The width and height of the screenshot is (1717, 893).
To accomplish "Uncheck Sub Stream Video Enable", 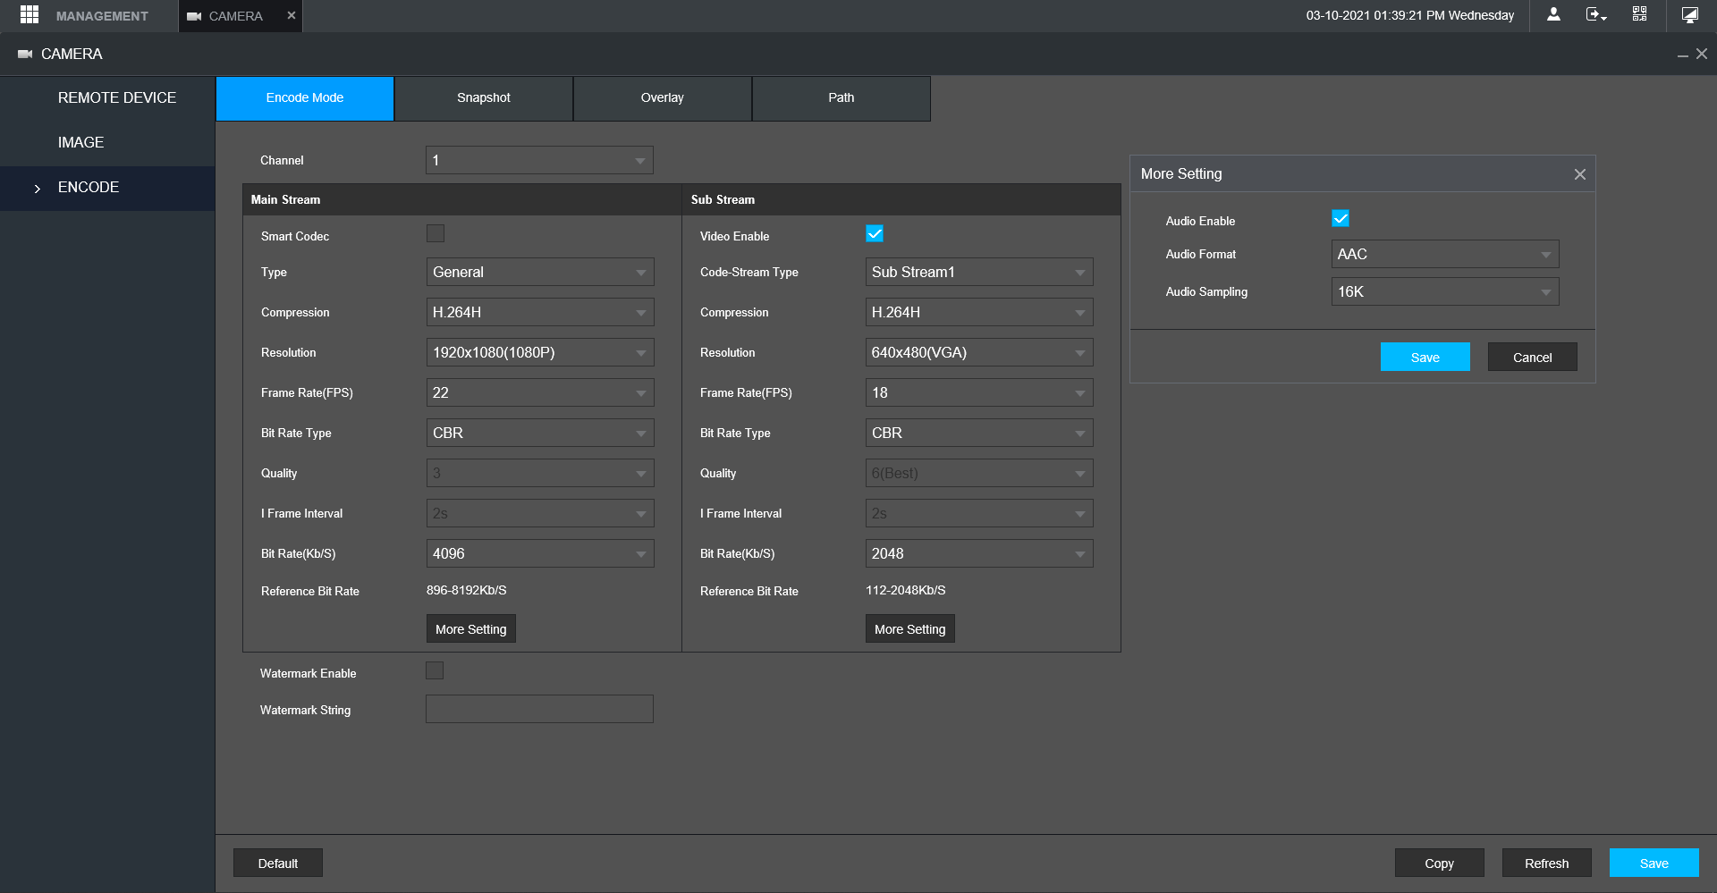I will (875, 234).
